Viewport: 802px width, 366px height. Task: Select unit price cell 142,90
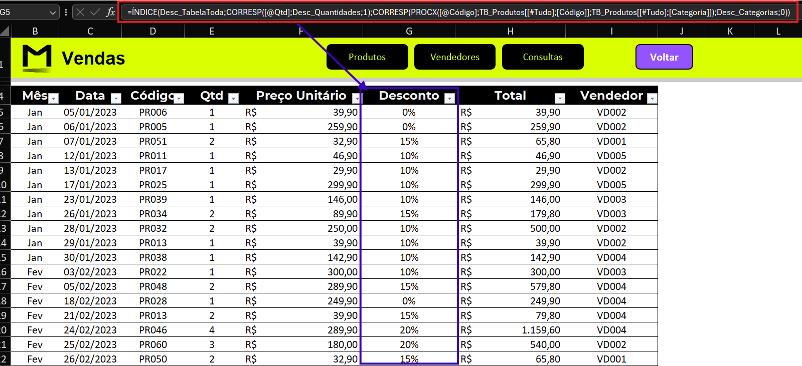tap(301, 257)
